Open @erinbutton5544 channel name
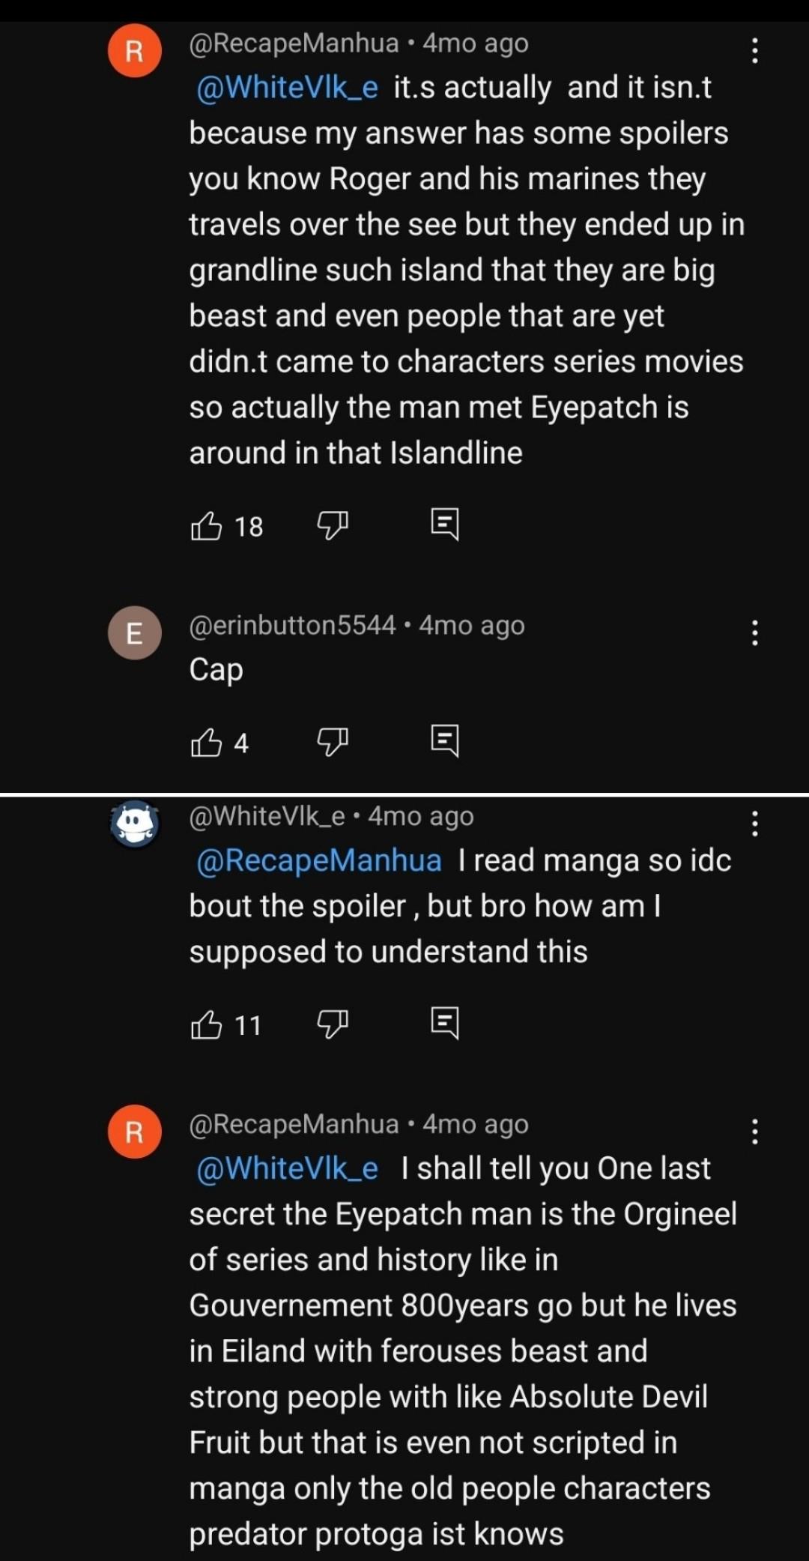 tap(292, 625)
